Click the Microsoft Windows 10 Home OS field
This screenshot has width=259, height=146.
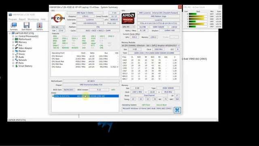point(147,110)
